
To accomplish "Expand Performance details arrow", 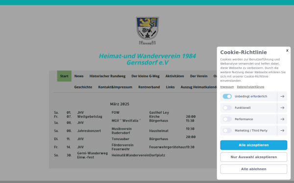I will tap(282, 119).
